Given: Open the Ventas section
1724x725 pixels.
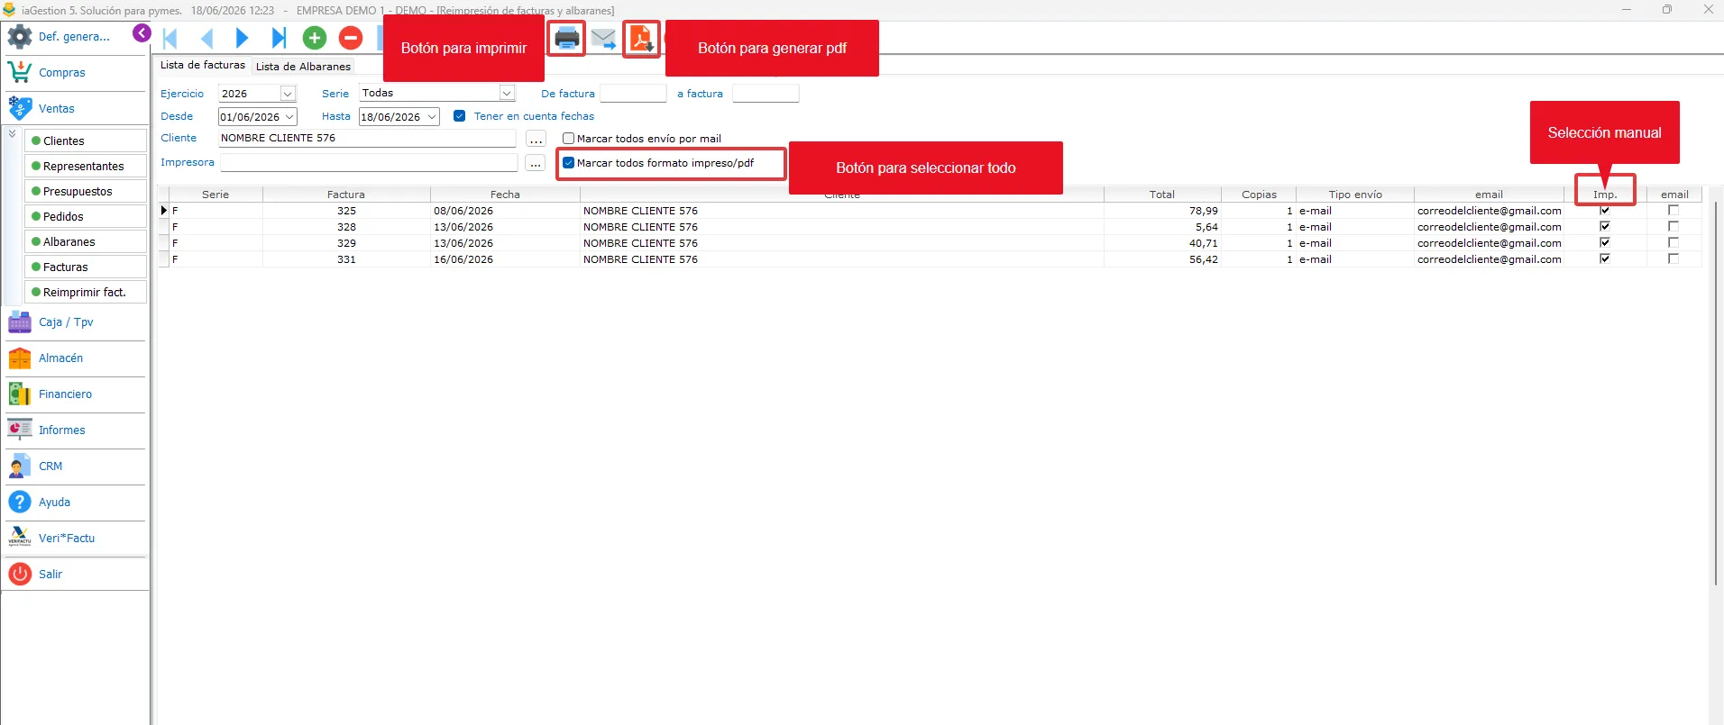Looking at the screenshot, I should (57, 108).
